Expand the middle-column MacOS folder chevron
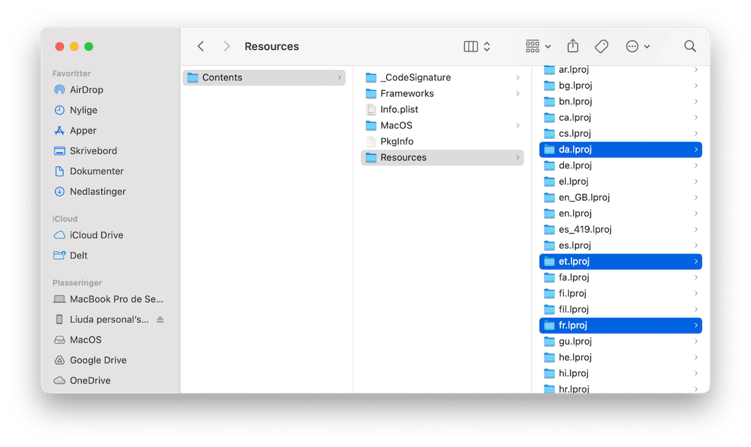Viewport: 751px width, 447px height. pos(518,125)
